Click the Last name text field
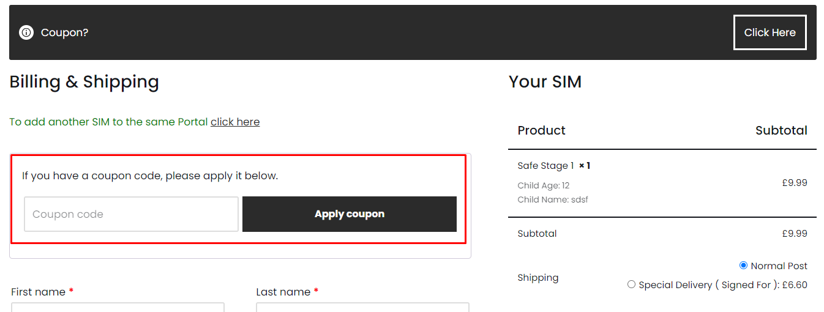 (362, 307)
